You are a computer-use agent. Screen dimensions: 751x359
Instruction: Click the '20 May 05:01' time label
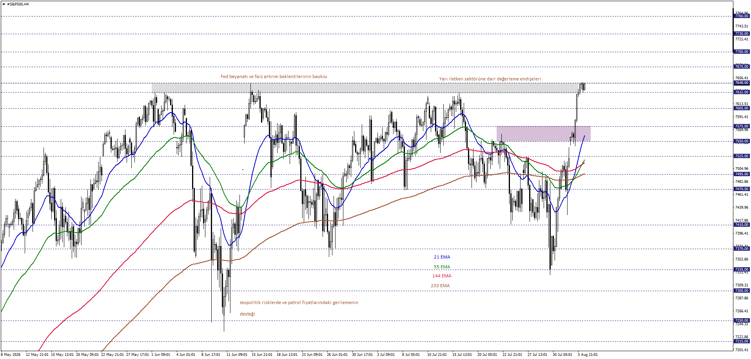(87, 355)
